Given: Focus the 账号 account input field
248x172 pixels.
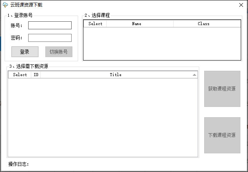Looking at the screenshot, I should pos(50,25).
